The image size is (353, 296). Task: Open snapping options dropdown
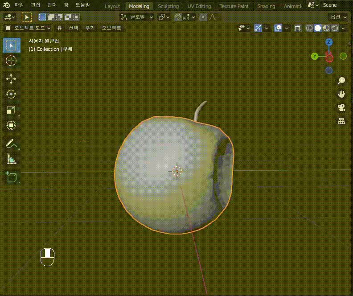pyautogui.click(x=189, y=17)
